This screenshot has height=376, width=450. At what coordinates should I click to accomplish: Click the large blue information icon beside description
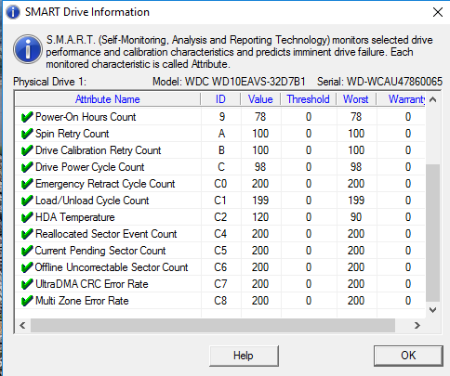tap(28, 49)
